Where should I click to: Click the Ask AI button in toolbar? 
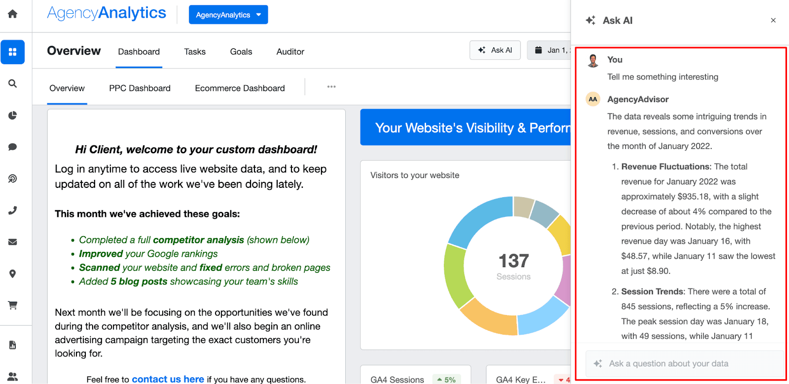pyautogui.click(x=495, y=50)
